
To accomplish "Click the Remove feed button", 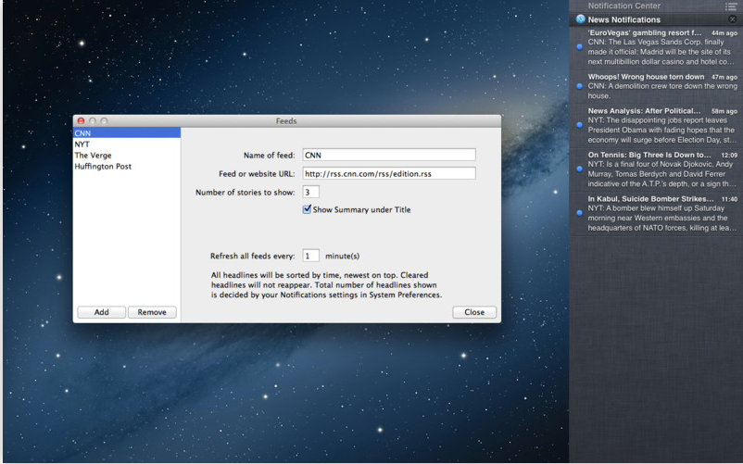I will click(x=152, y=312).
